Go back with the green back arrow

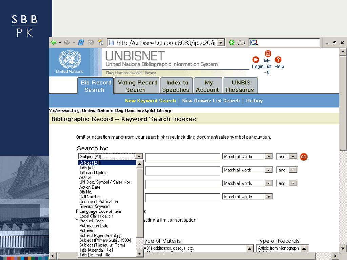[x=54, y=42]
